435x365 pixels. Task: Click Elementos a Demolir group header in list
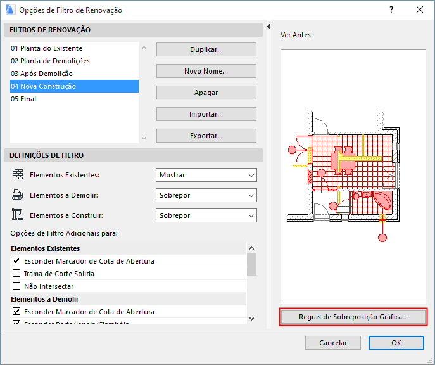click(128, 299)
